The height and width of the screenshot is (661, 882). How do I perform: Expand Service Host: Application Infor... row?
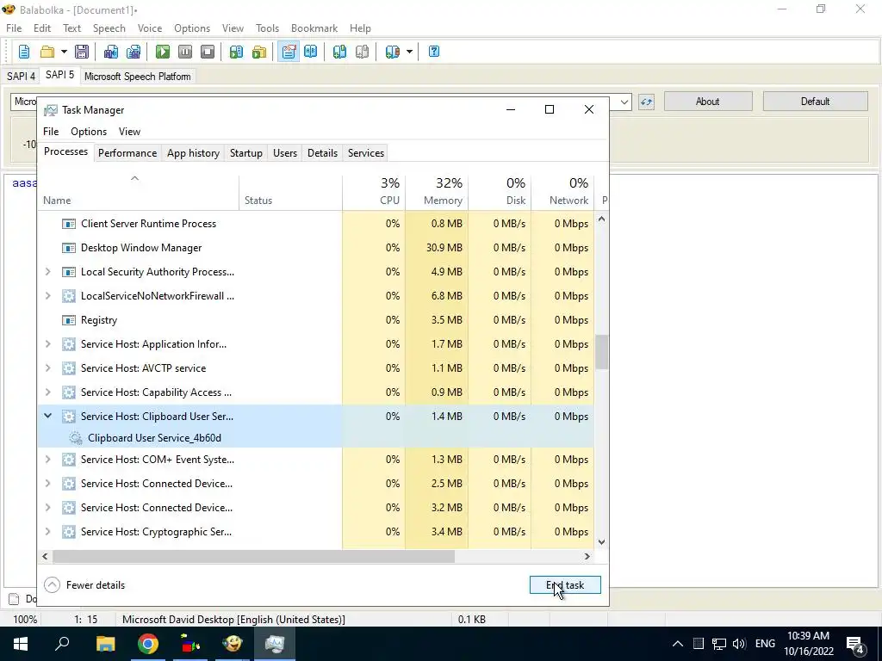click(48, 344)
